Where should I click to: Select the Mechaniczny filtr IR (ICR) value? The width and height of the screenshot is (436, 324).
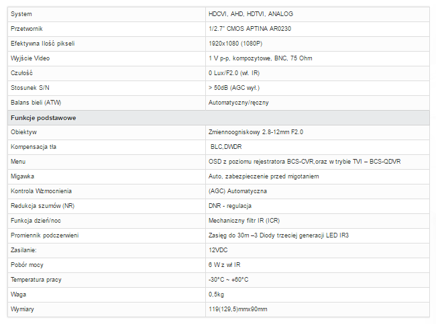(244, 221)
